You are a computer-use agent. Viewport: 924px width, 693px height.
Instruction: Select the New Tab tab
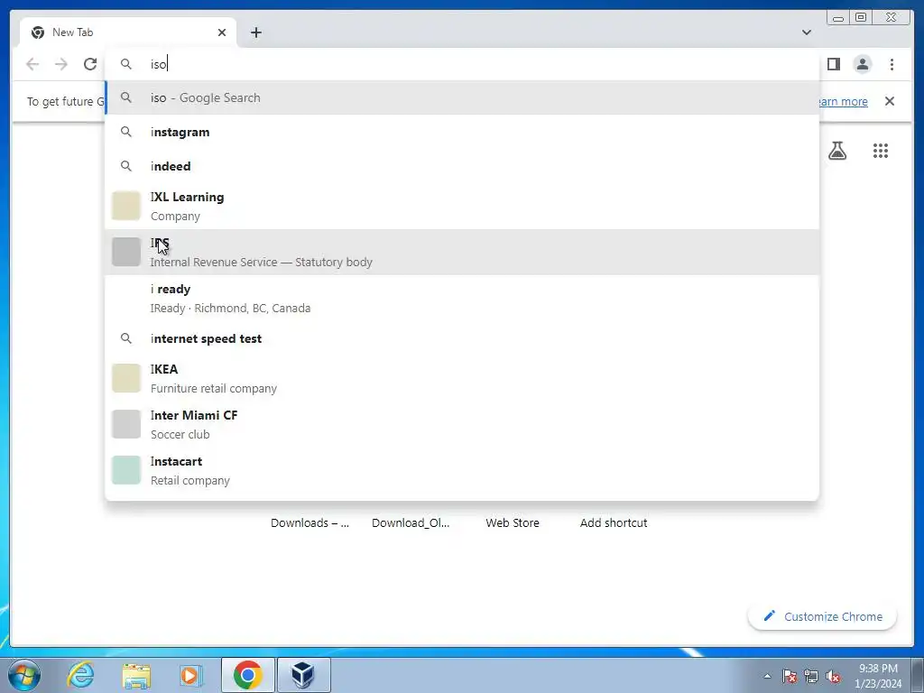click(x=128, y=32)
